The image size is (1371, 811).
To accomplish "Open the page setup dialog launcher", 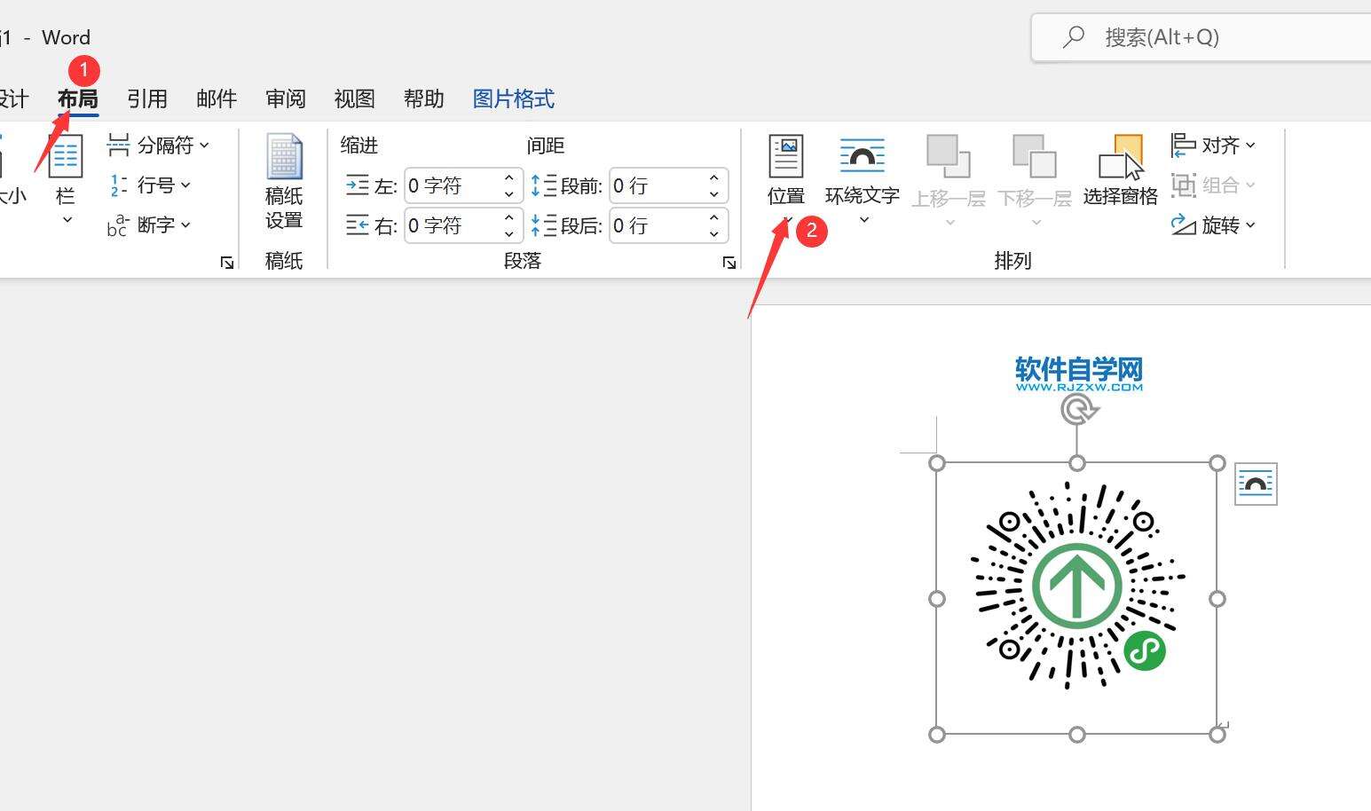I will click(227, 263).
